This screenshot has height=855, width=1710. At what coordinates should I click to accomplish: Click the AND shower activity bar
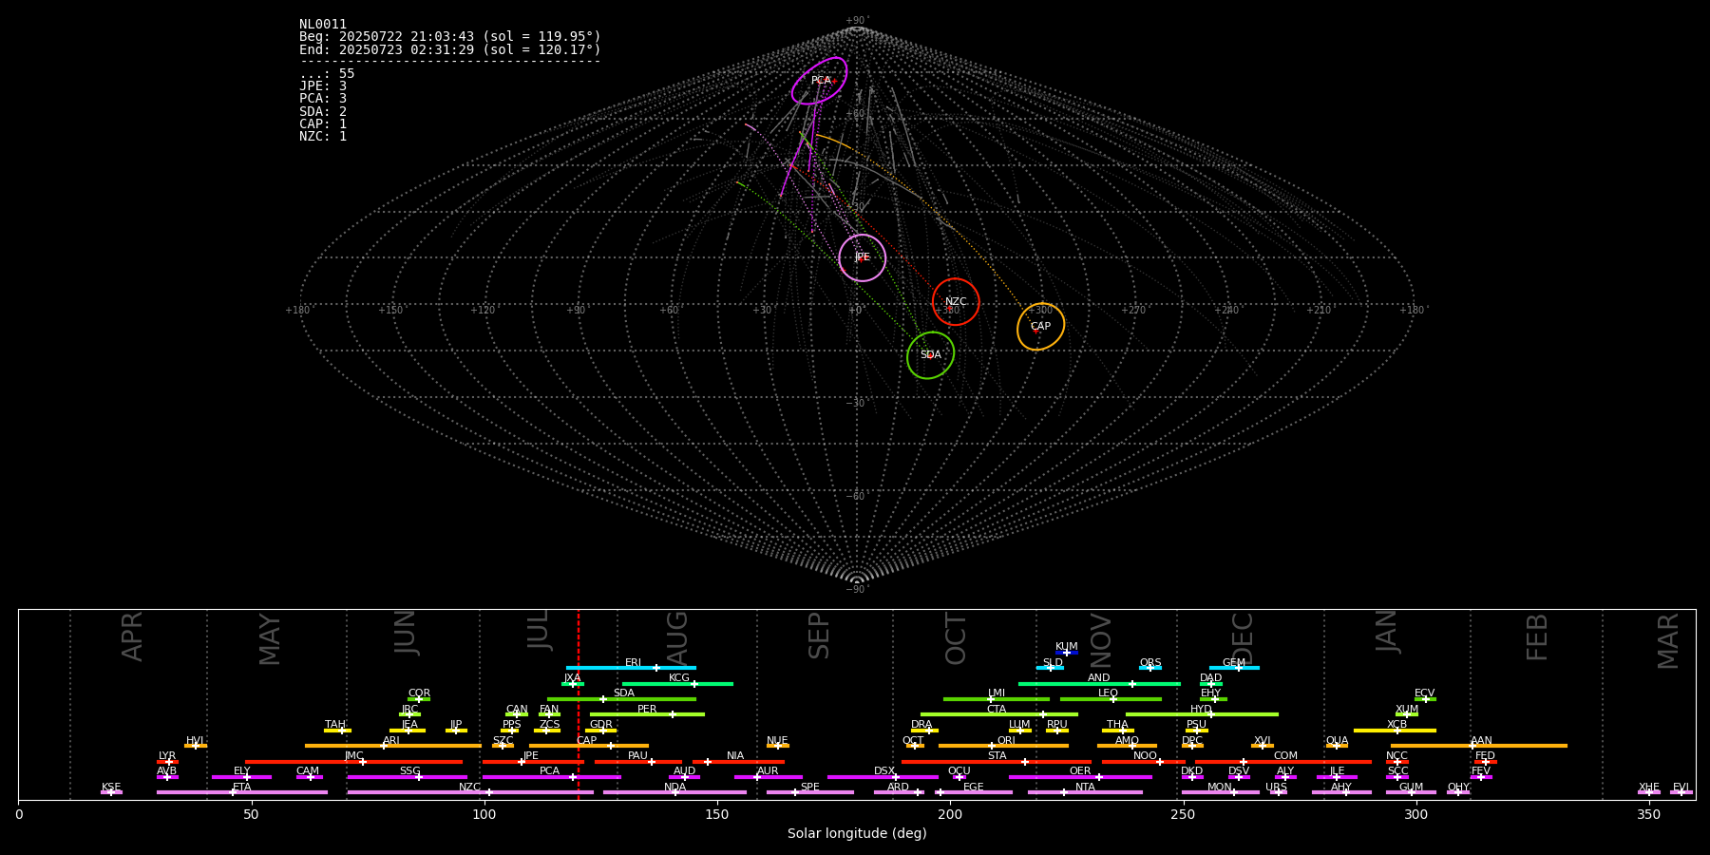click(1099, 683)
